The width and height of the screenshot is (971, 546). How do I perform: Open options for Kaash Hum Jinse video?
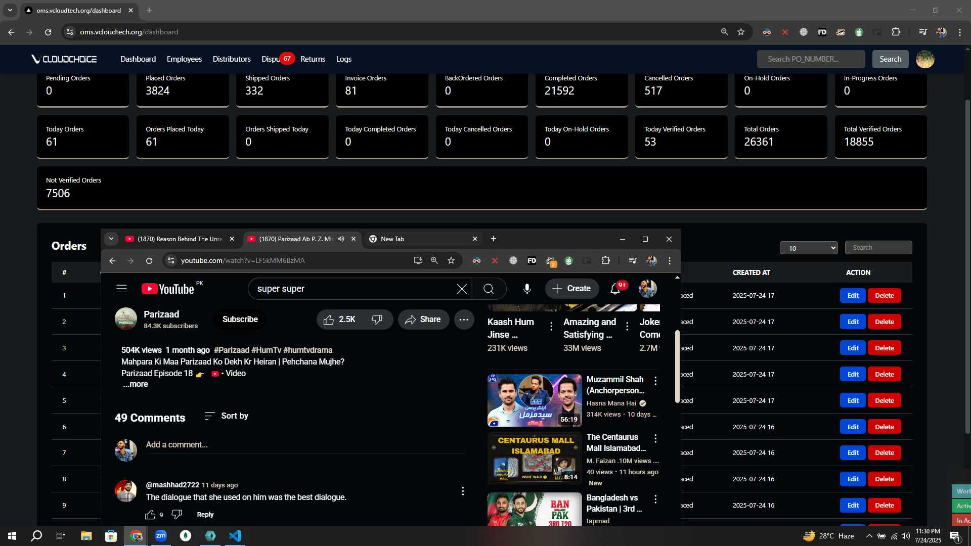coord(551,327)
